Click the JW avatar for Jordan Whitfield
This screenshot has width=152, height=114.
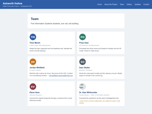[33, 62]
